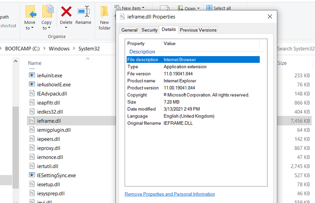This screenshot has height=203, width=315.
Task: Click the red Delete icon
Action: (x=66, y=11)
